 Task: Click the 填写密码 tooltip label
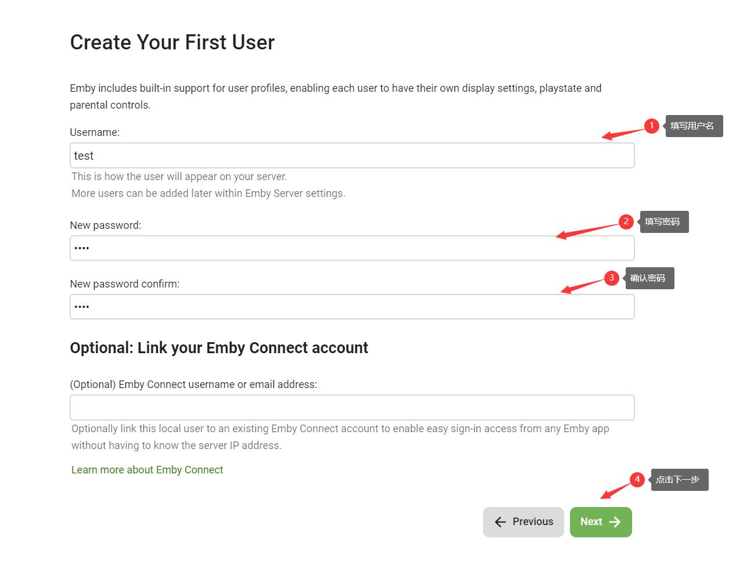point(663,222)
